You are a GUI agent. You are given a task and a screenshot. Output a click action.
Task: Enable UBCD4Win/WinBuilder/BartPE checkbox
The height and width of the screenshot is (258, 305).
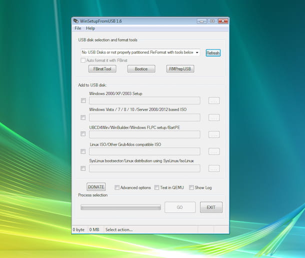(x=83, y=134)
